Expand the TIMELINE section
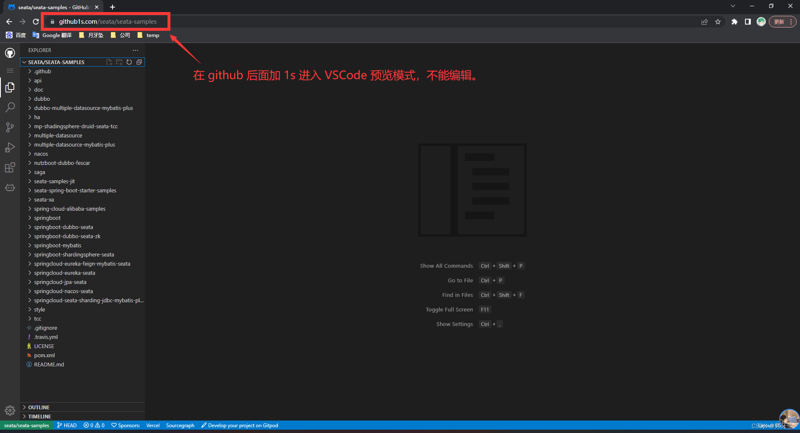 pyautogui.click(x=82, y=416)
